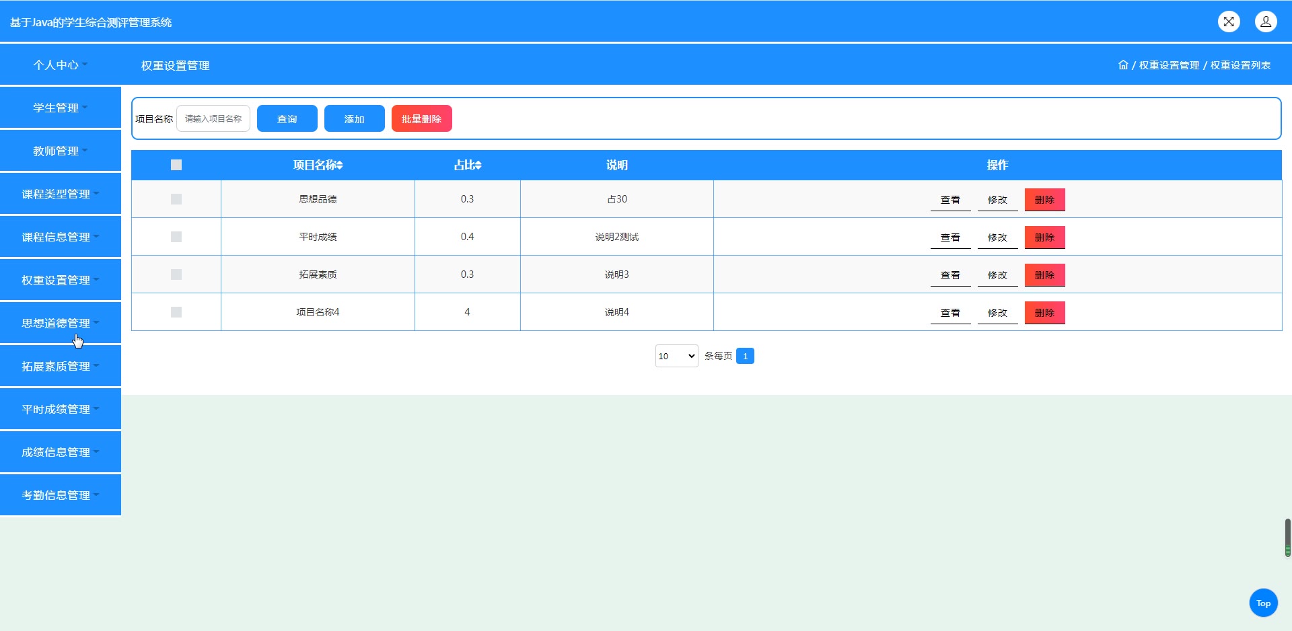The width and height of the screenshot is (1292, 631).
Task: Click the 查询 search button
Action: (x=287, y=118)
